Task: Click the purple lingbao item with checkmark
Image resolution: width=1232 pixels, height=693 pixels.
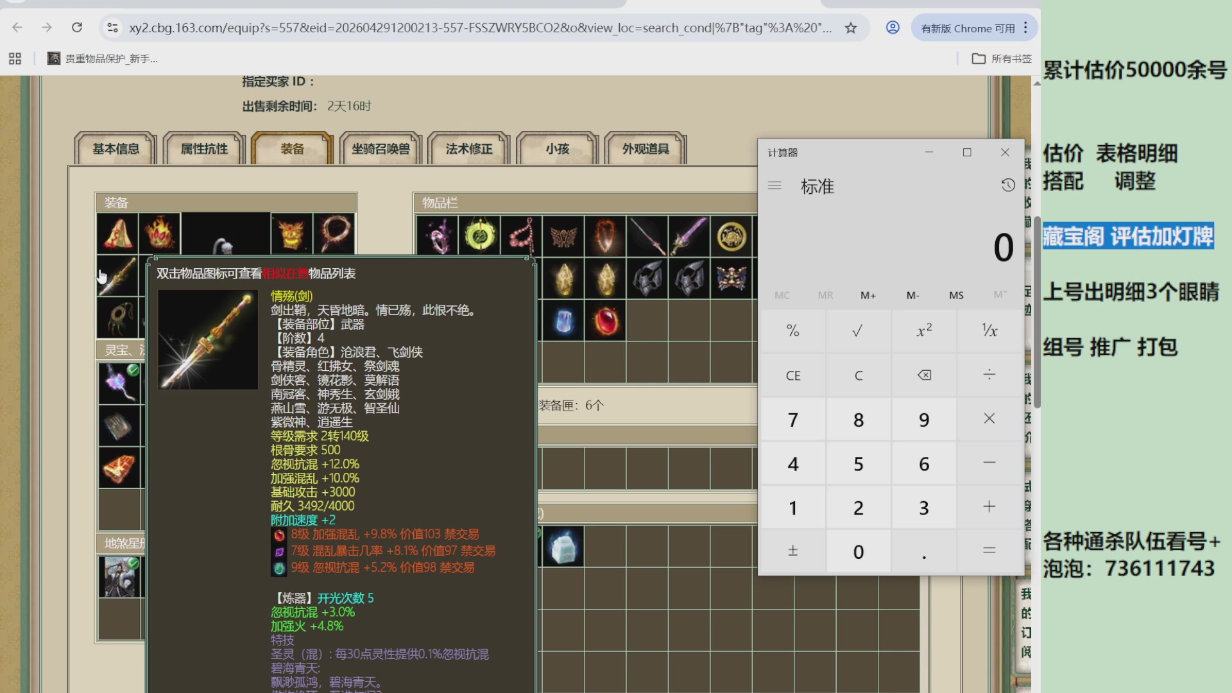Action: click(120, 383)
